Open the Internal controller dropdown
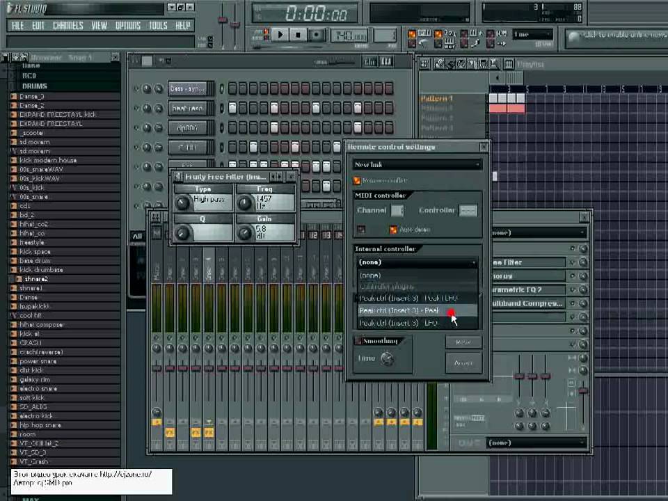Image resolution: width=668 pixels, height=501 pixels. (x=417, y=262)
